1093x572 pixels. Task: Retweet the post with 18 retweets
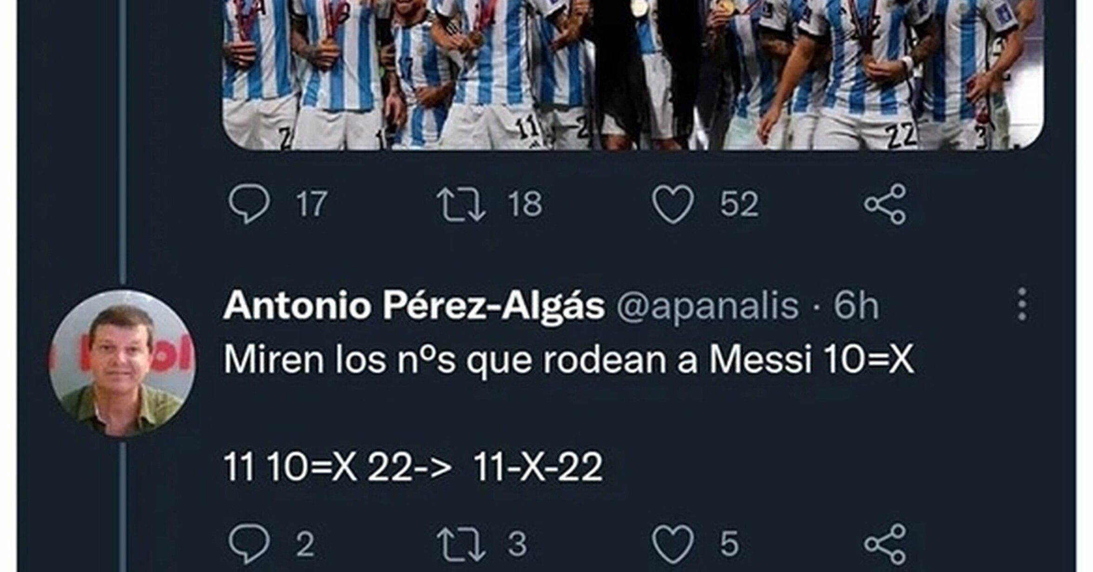point(461,204)
